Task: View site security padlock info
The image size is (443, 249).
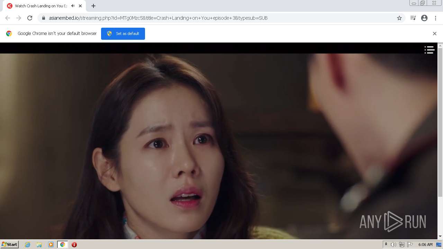Action: coord(44,18)
